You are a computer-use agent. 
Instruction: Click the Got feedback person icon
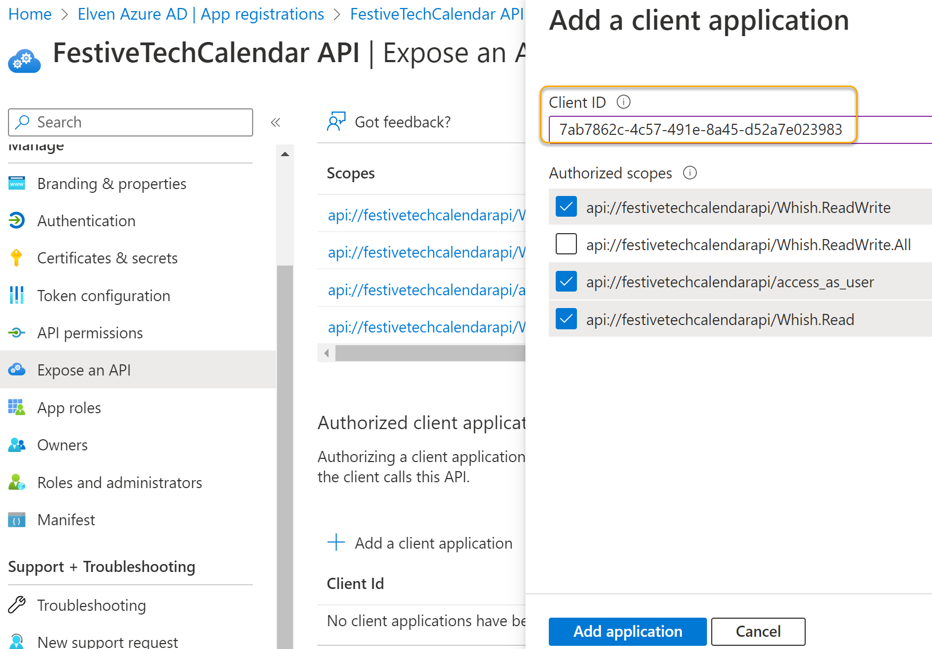pyautogui.click(x=336, y=122)
